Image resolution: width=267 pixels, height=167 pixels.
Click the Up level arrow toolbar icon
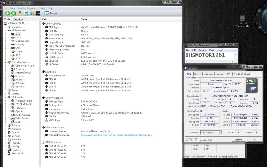point(20,13)
